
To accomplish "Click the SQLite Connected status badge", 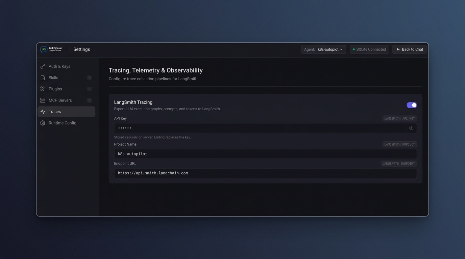I will [369, 49].
